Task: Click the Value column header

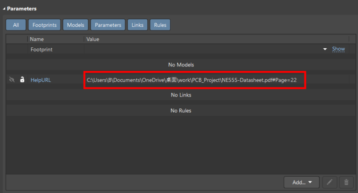Action: [x=93, y=39]
